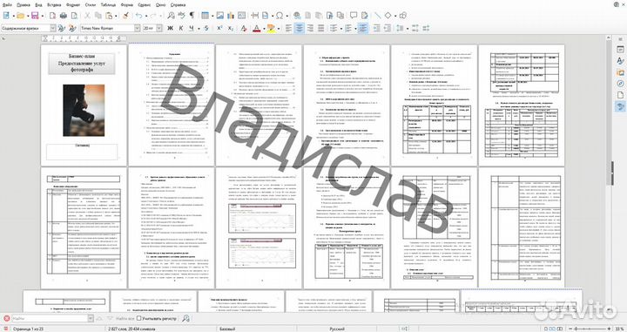Click the Insert Hyperlink globe icon

click(x=297, y=16)
